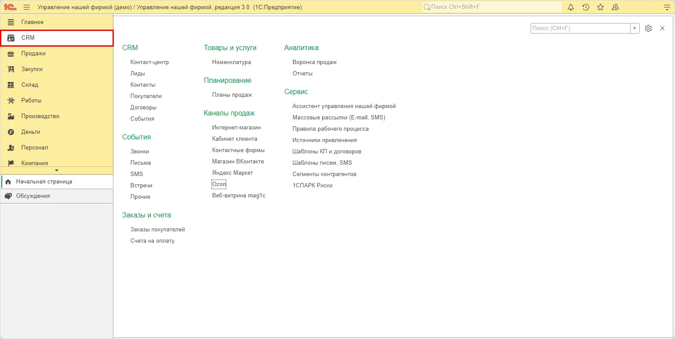Open Воронка продаж link
The height and width of the screenshot is (339, 675).
[315, 62]
